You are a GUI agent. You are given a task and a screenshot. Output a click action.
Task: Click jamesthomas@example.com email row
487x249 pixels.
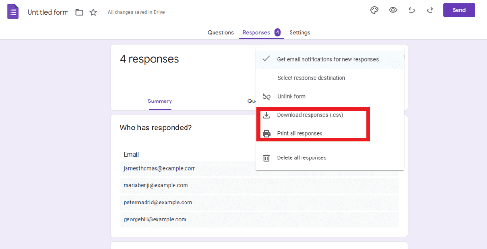point(259,169)
